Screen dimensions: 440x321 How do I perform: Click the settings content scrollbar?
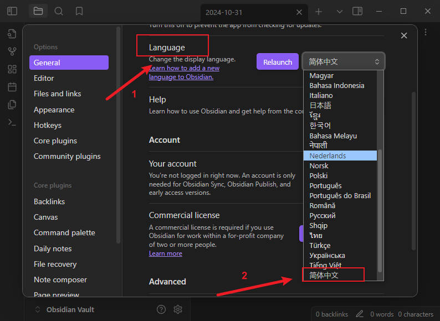(413, 170)
